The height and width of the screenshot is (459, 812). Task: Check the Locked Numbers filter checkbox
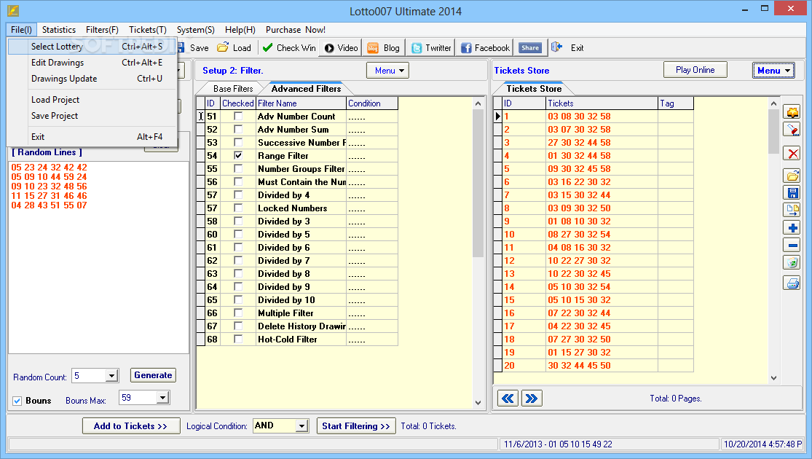238,208
